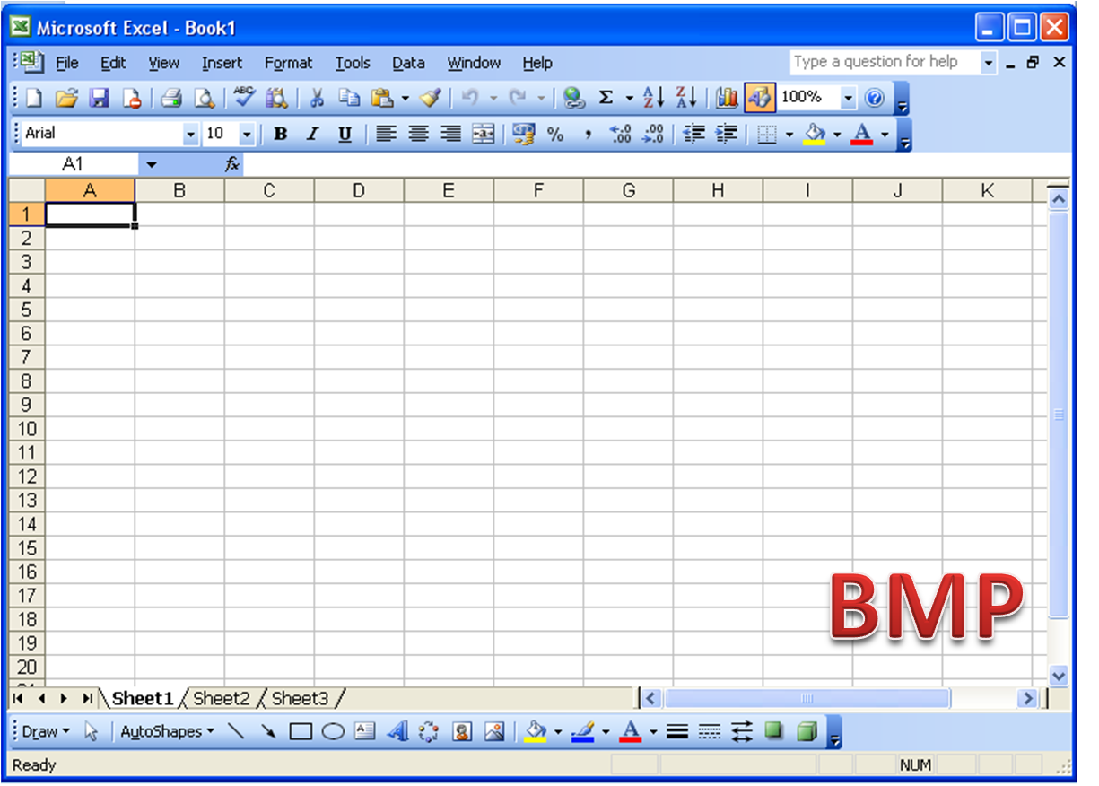This screenshot has width=1099, height=786.
Task: Create a new blank workbook
Action: [33, 98]
